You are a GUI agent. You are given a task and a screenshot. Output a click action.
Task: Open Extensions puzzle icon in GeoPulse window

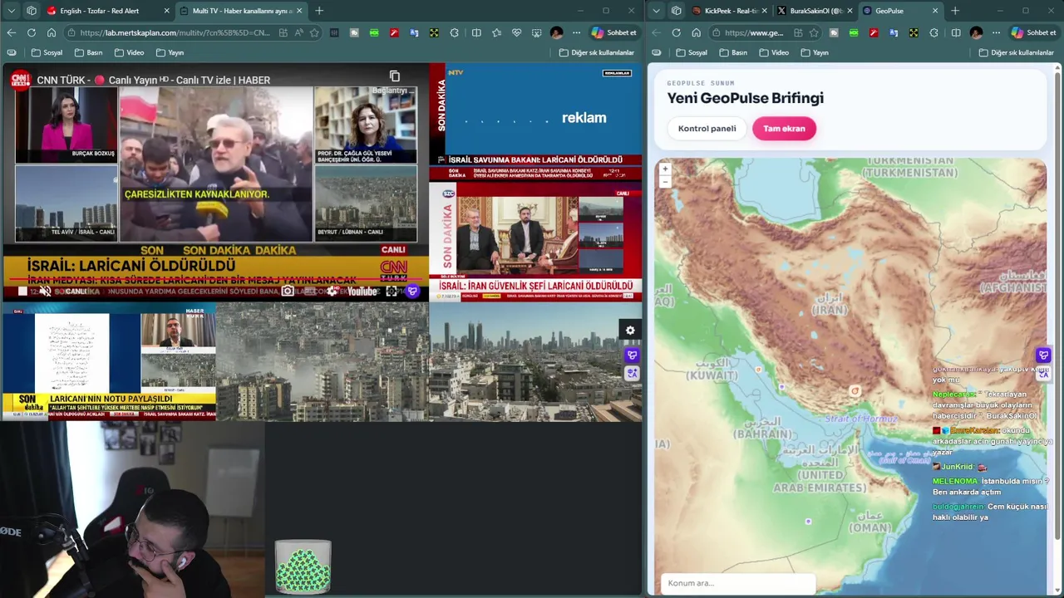[x=933, y=32]
